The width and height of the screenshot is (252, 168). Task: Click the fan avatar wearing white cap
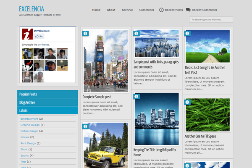pyautogui.click(x=51, y=66)
